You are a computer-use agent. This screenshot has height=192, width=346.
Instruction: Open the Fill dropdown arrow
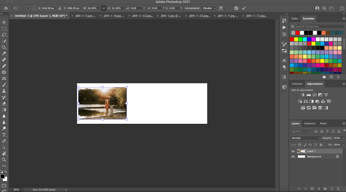(343, 145)
